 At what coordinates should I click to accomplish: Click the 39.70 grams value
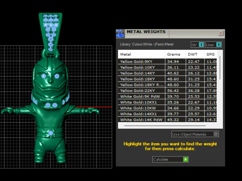173,97
